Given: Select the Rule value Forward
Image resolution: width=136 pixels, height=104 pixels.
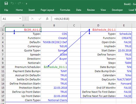Looking at the screenshot, I should click(x=124, y=84).
